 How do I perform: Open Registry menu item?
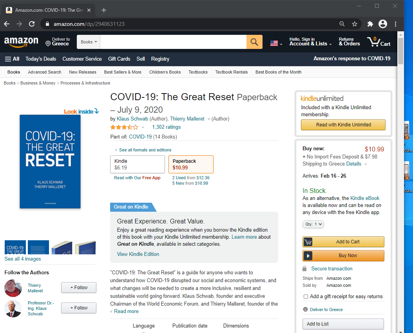160,59
